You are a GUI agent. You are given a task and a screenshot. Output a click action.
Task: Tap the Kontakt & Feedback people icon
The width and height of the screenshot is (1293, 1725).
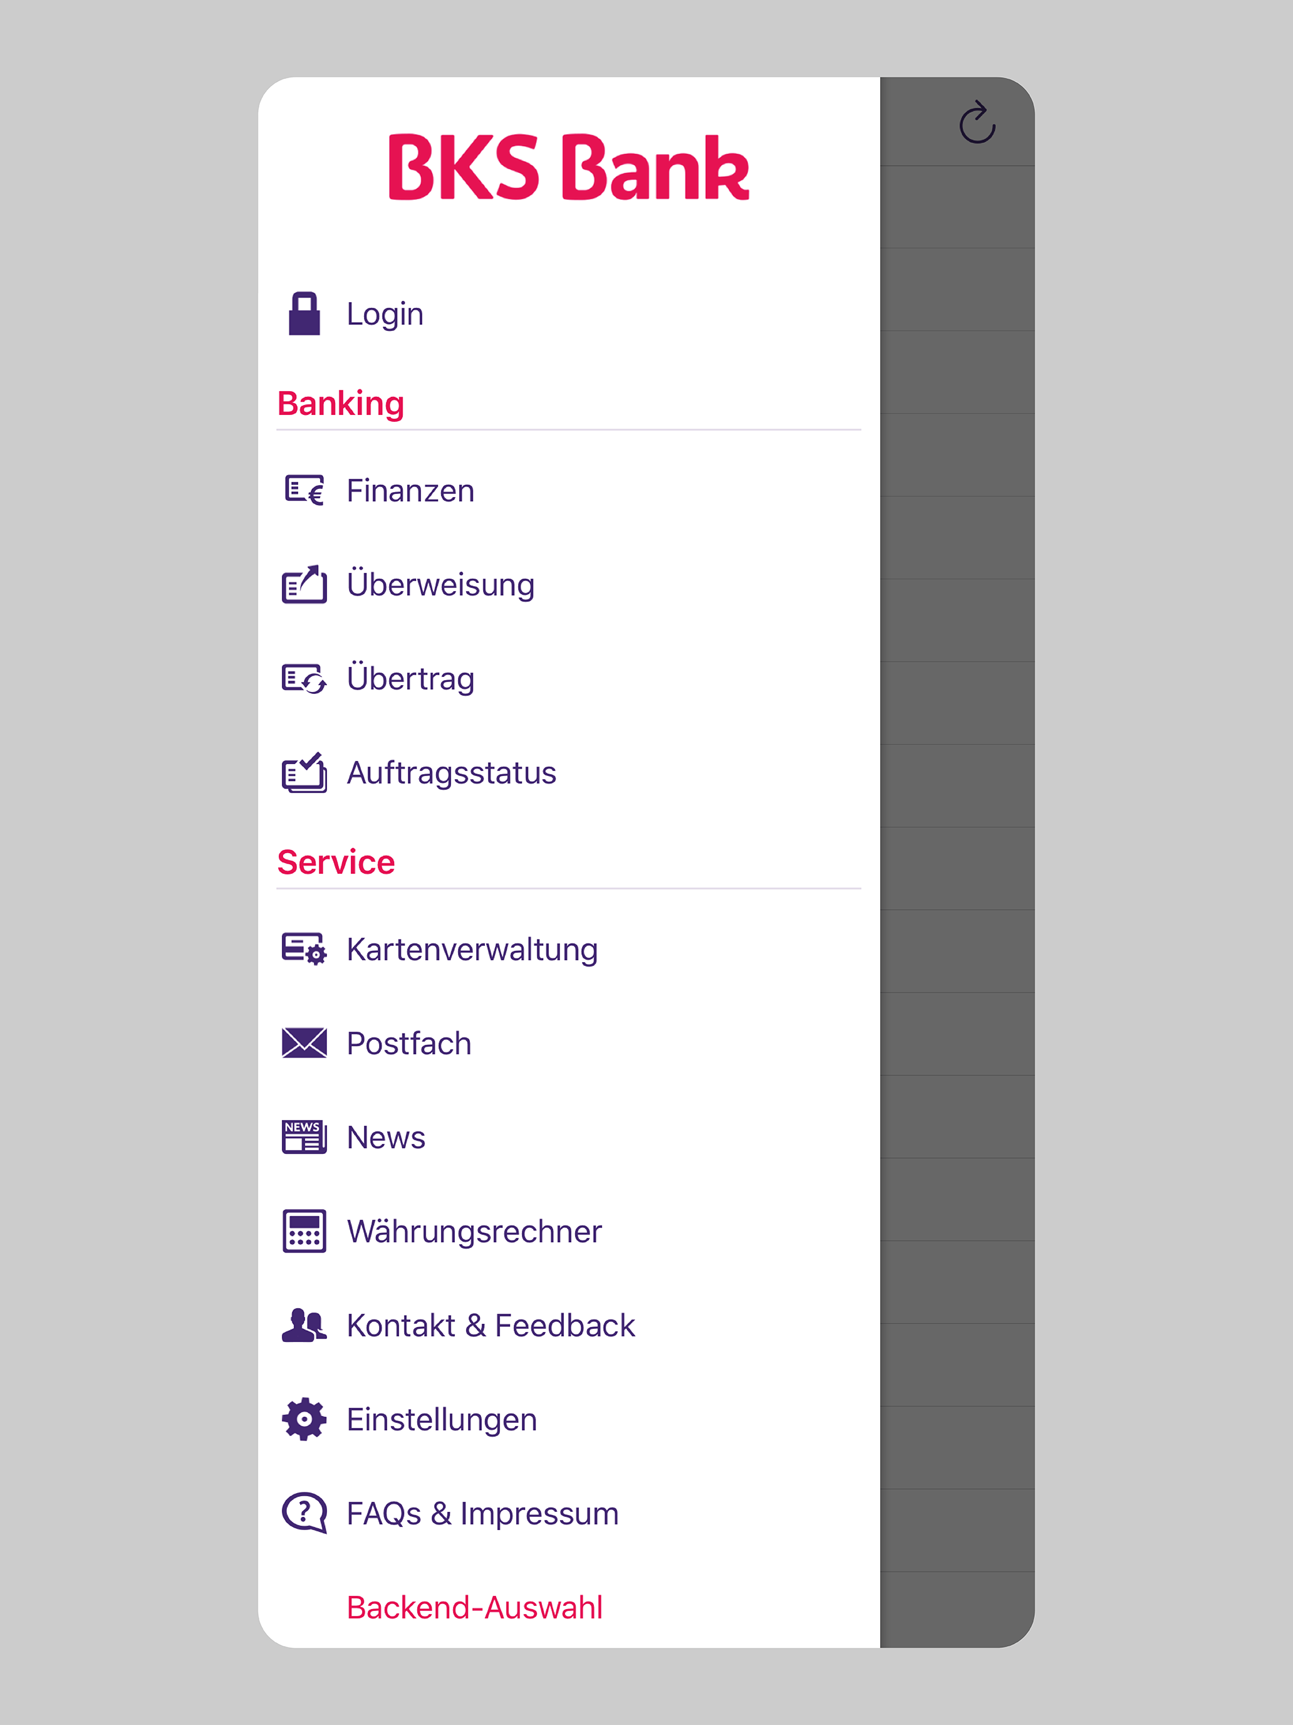pyautogui.click(x=304, y=1325)
